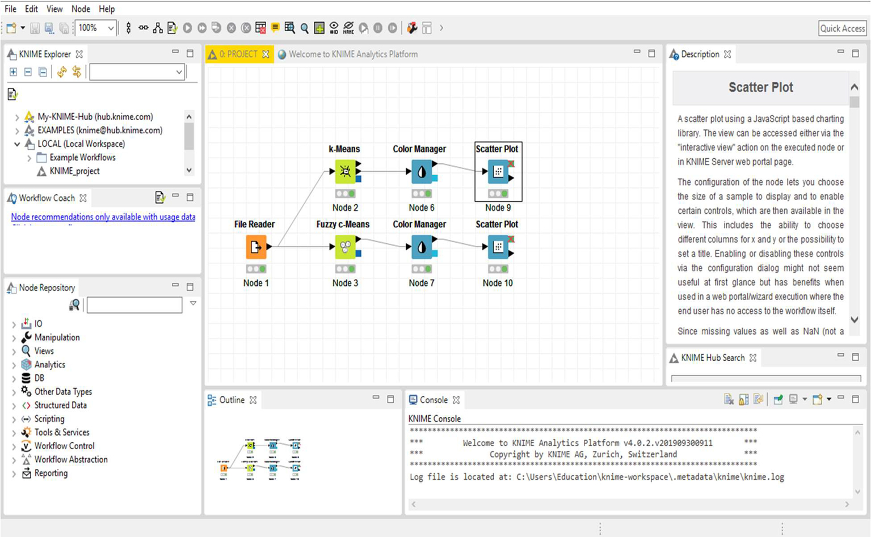Toggle the synchronize-with-editor arrows icon in KNIME Explorer
The image size is (871, 537).
77,72
